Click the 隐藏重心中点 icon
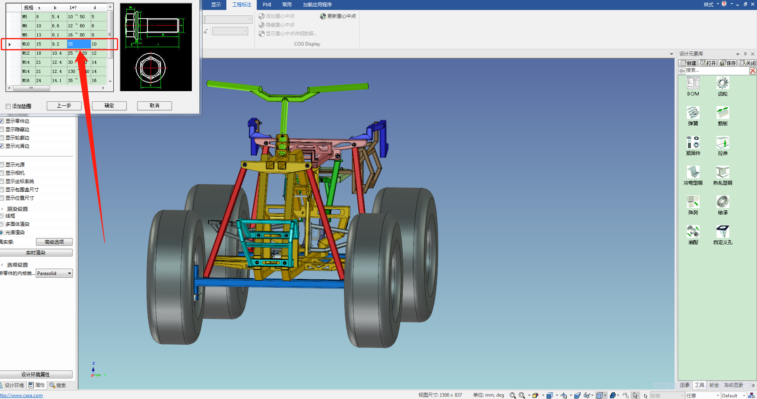Screen dimensions: 757x399 [x=262, y=25]
